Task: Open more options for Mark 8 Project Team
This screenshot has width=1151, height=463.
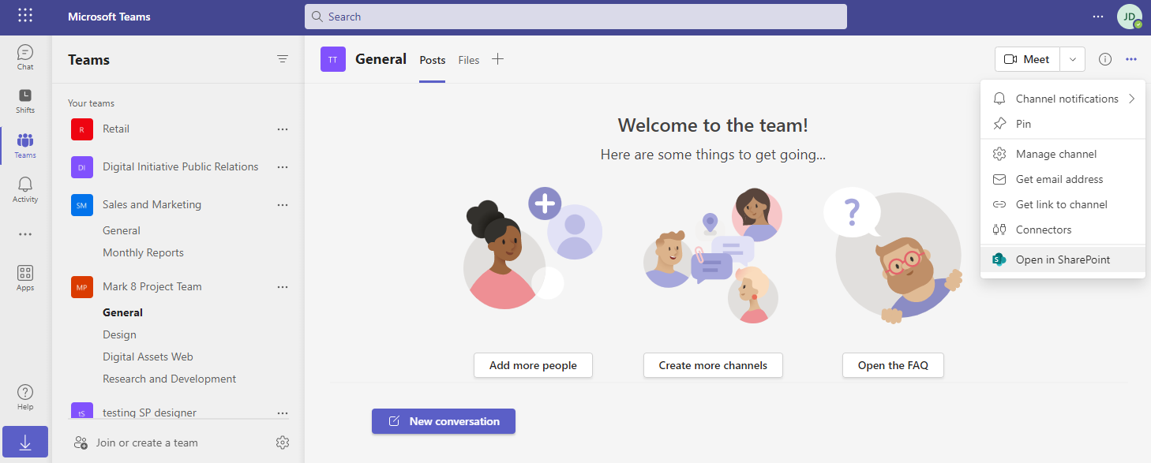Action: pyautogui.click(x=283, y=286)
